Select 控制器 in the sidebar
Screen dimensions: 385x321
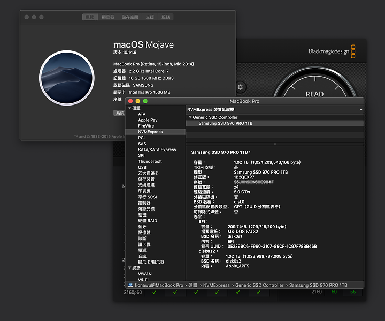(144, 203)
